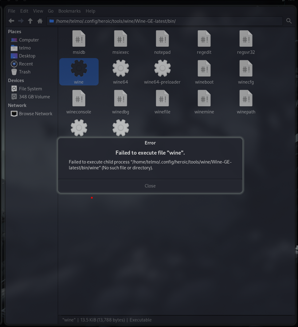Close the error dialog
Image resolution: width=298 pixels, height=327 pixels.
click(x=150, y=186)
